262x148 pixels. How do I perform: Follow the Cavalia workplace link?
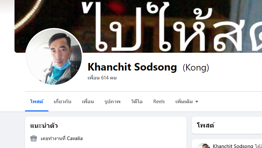pyautogui.click(x=75, y=138)
